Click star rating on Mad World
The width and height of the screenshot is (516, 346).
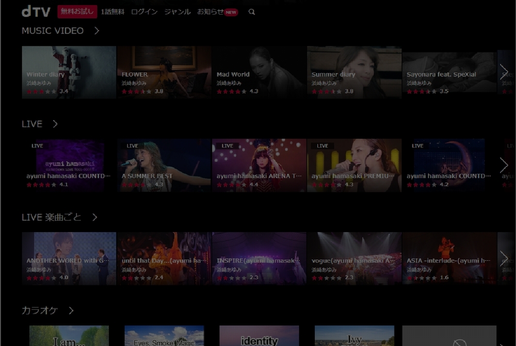tap(232, 91)
